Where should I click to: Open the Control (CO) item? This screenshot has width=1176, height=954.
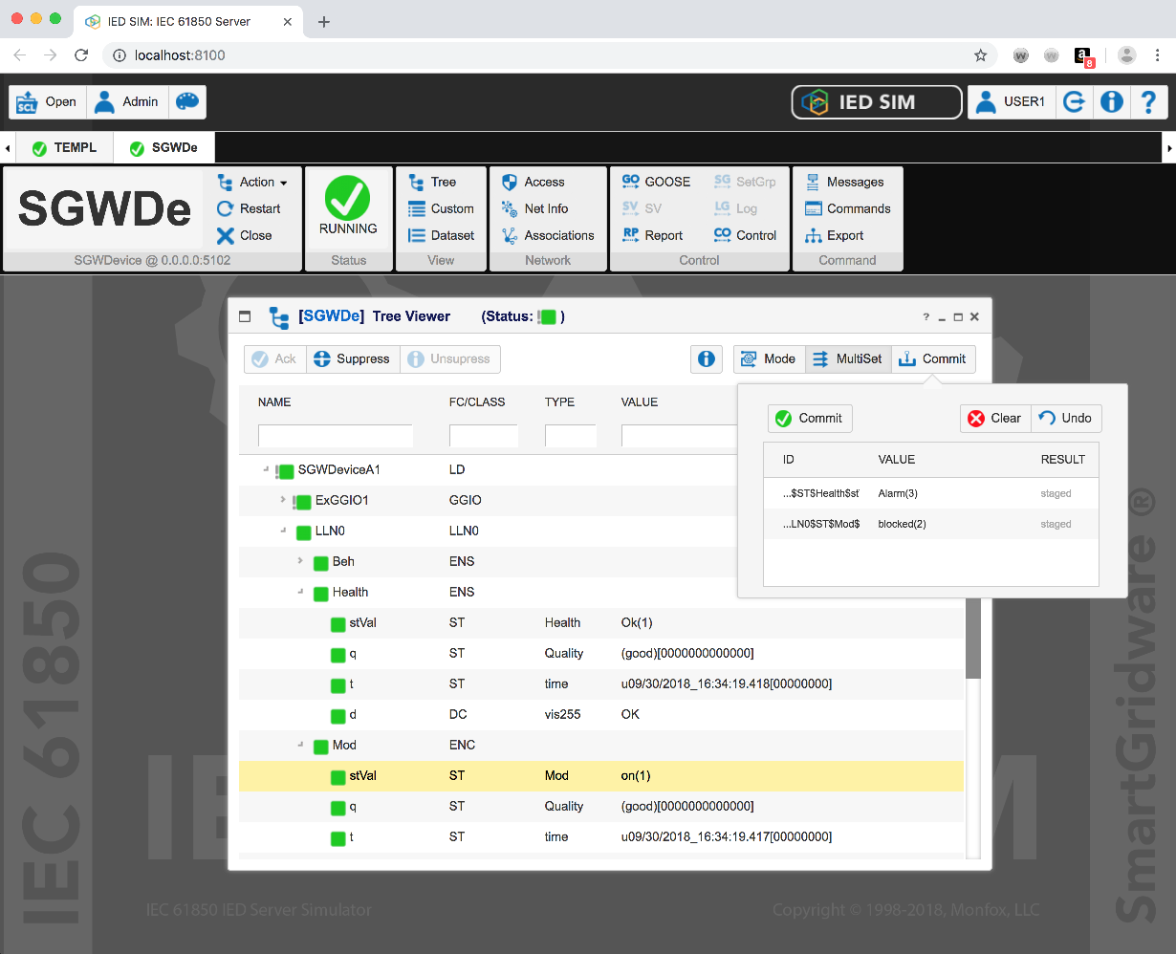pos(745,235)
